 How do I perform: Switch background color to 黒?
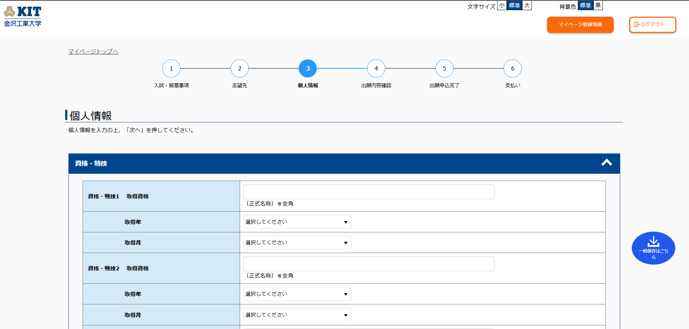[598, 5]
